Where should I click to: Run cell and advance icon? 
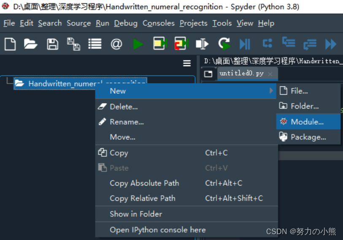tap(181, 43)
